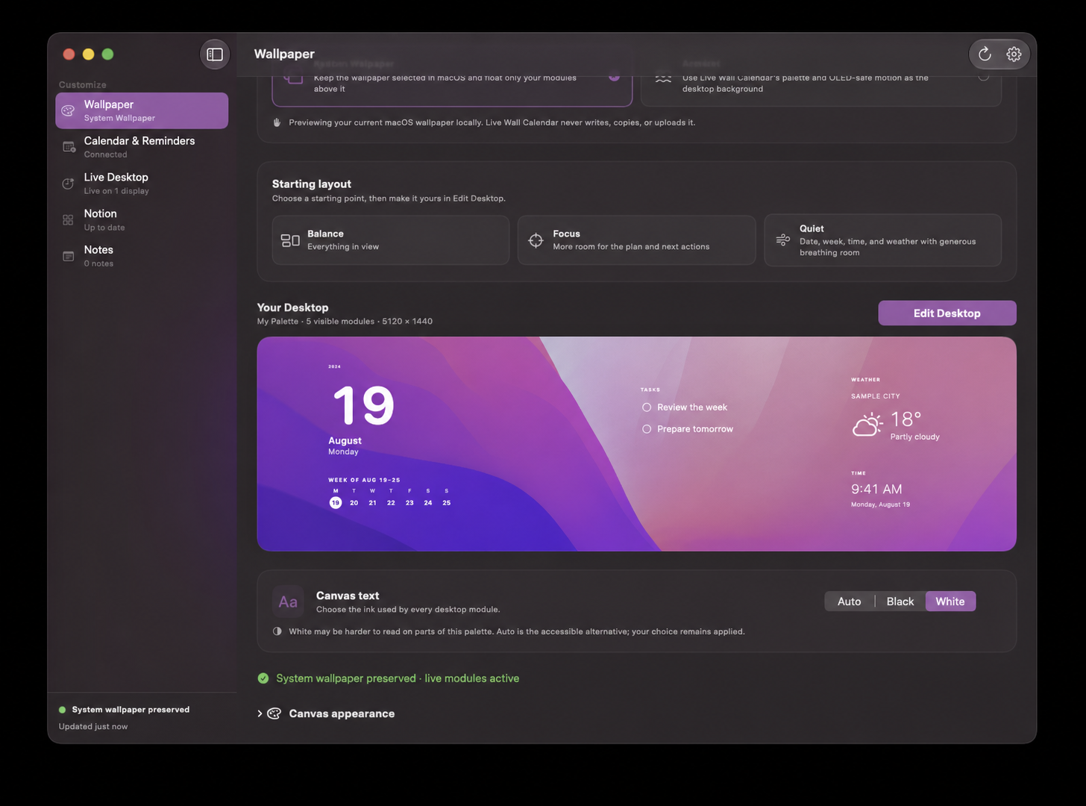
Task: Click the half-circle contrast warning icon
Action: pyautogui.click(x=277, y=631)
